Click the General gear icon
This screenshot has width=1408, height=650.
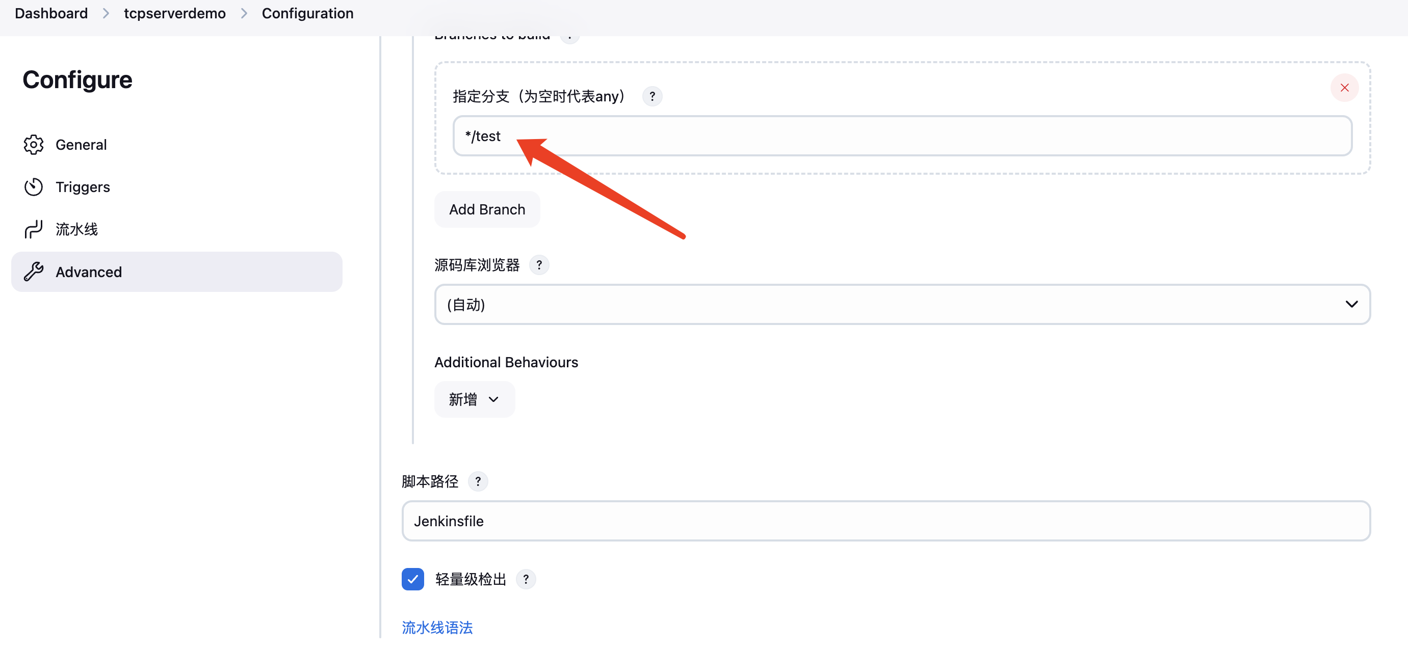33,145
